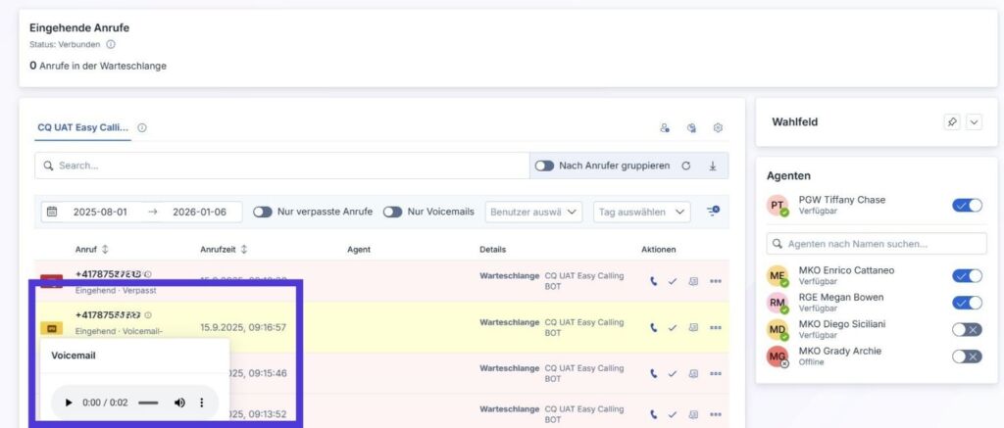Image resolution: width=1004 pixels, height=428 pixels.
Task: Toggle Nur Voicemails filter
Action: [392, 212]
